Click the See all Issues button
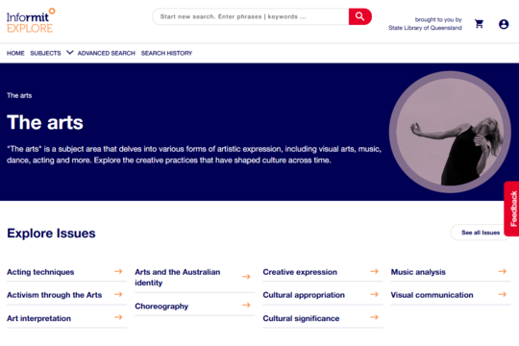 click(x=481, y=233)
